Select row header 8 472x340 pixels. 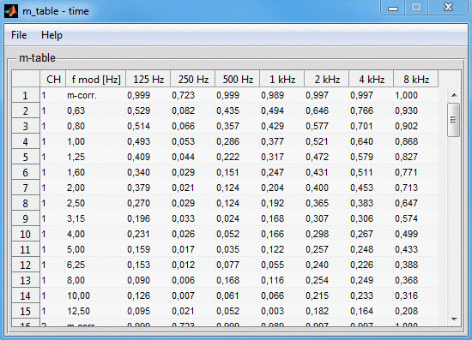click(x=26, y=203)
